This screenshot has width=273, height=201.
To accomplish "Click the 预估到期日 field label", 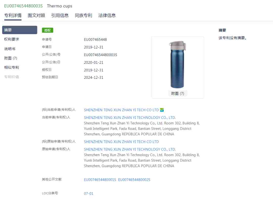I will point(50,77).
